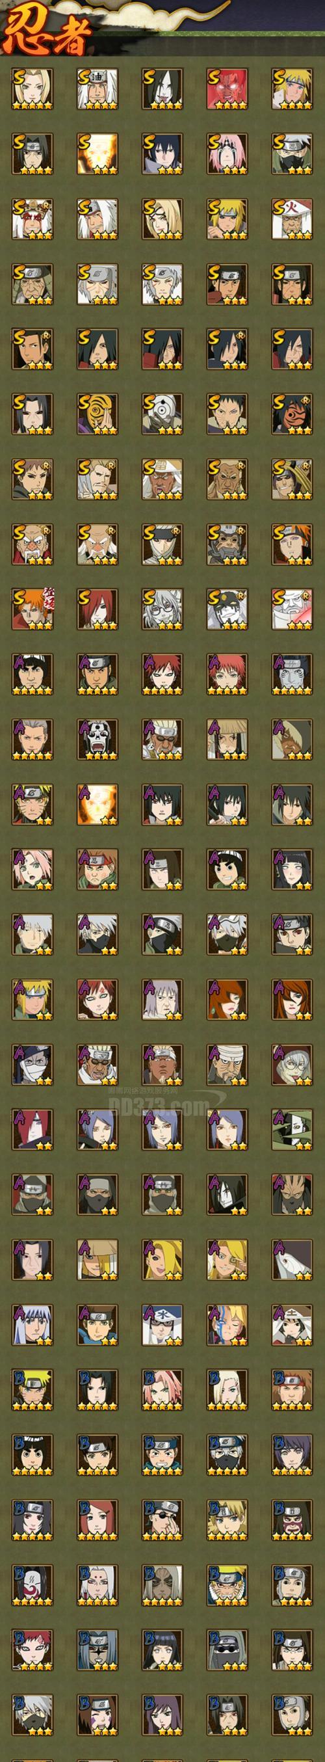Select the orange spiral-masked Tobi portrait
The height and width of the screenshot is (1762, 325).
[x=97, y=414]
